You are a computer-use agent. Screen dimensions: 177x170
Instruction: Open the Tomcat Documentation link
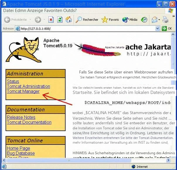click(29, 122)
